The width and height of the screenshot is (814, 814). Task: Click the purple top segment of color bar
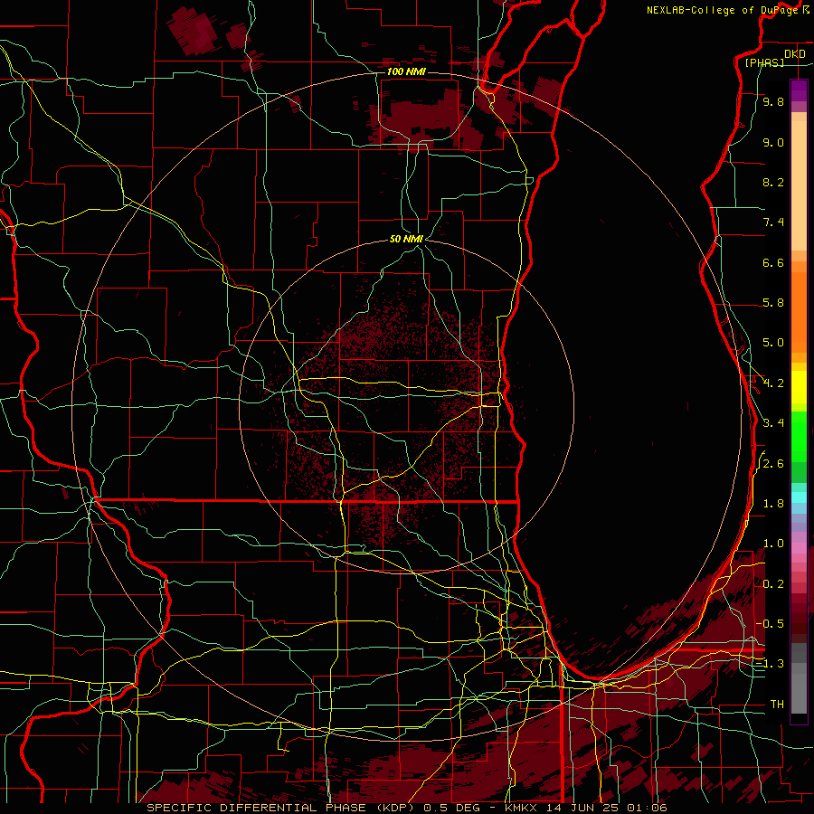pos(799,90)
